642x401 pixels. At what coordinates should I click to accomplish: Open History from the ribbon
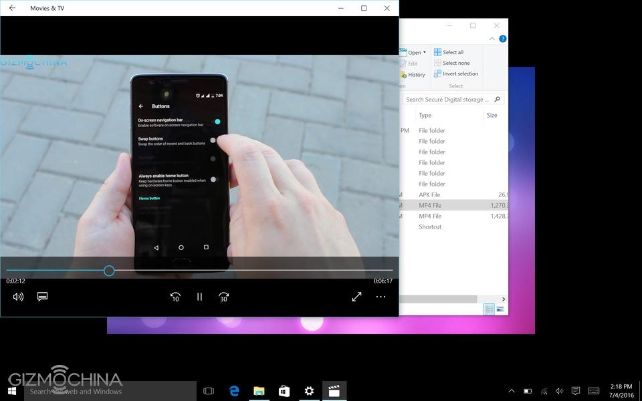click(x=416, y=75)
